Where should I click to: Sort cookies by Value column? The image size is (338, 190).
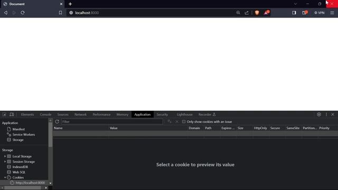[x=148, y=128]
